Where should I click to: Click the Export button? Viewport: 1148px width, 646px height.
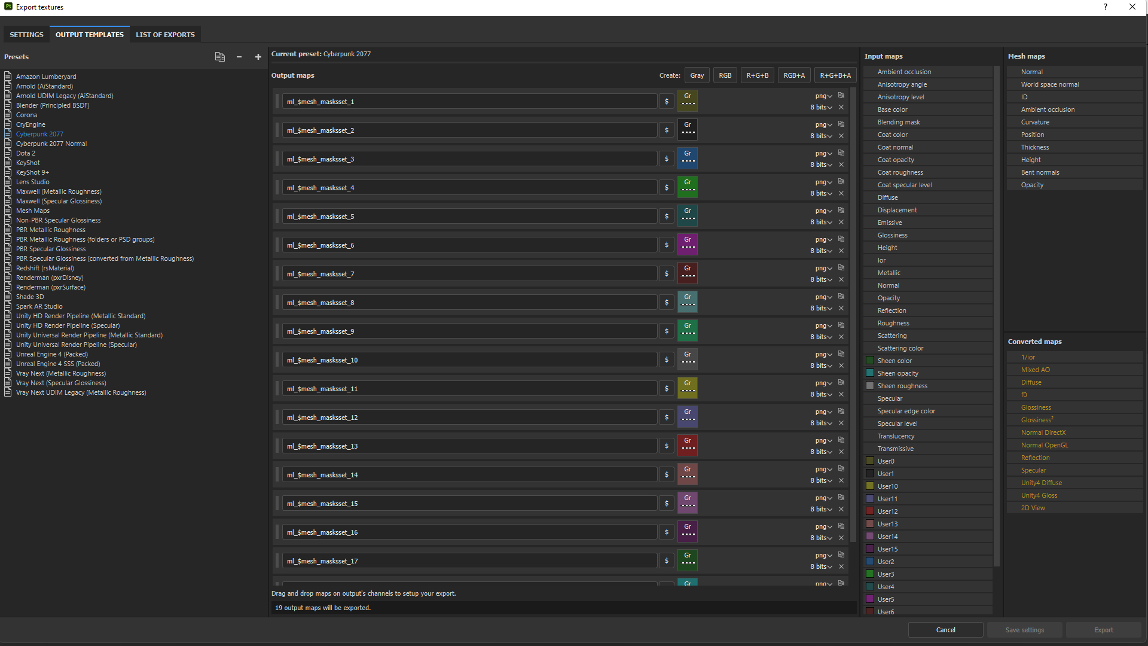[x=1103, y=629]
